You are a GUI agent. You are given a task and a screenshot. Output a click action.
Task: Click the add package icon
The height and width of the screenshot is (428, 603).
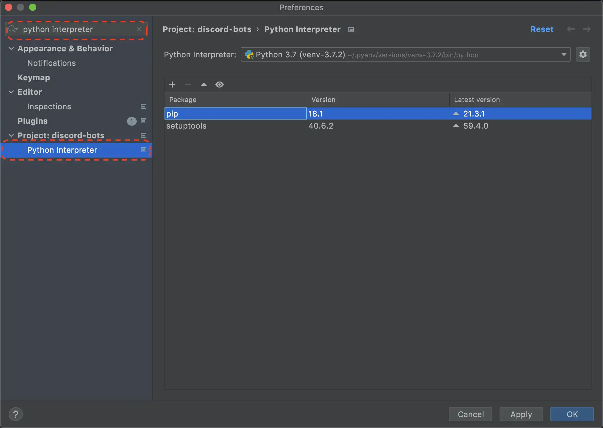point(172,84)
